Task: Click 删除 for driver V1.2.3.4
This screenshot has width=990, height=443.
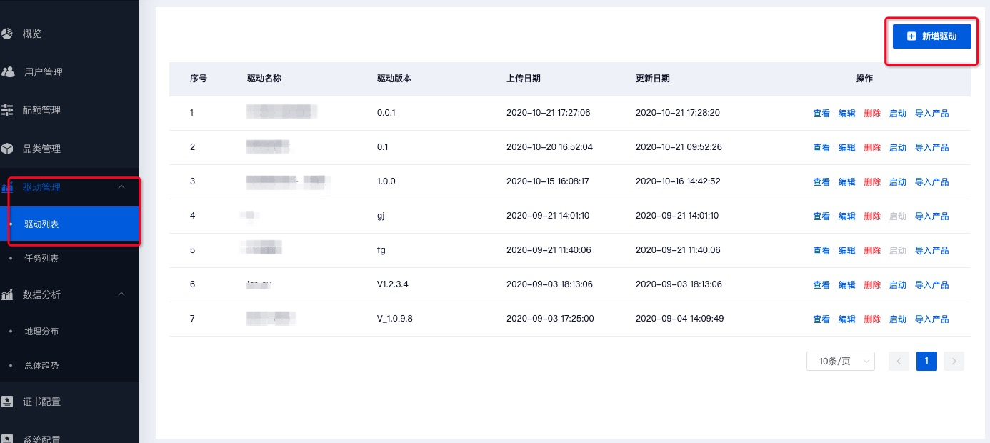Action: (872, 285)
